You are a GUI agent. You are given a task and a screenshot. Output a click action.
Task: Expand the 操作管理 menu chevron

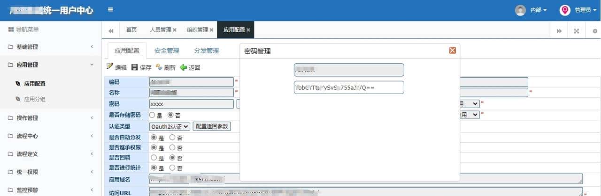[x=92, y=118]
